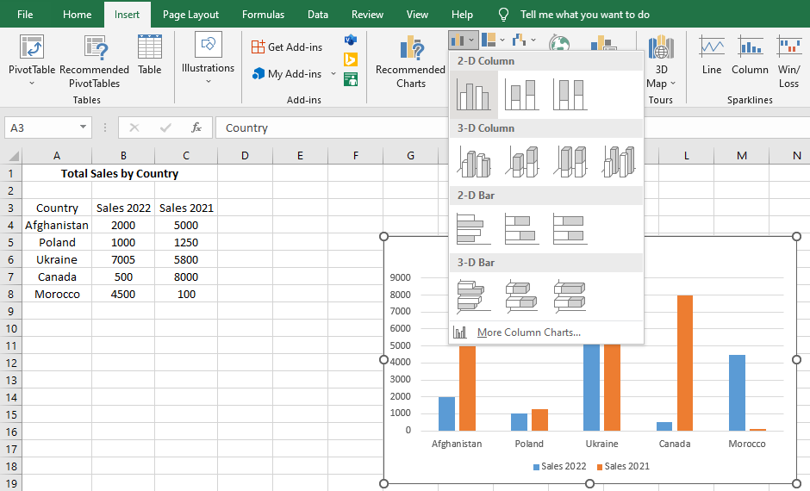Switch to the Page Layout tab
The width and height of the screenshot is (810, 491).
click(x=190, y=15)
